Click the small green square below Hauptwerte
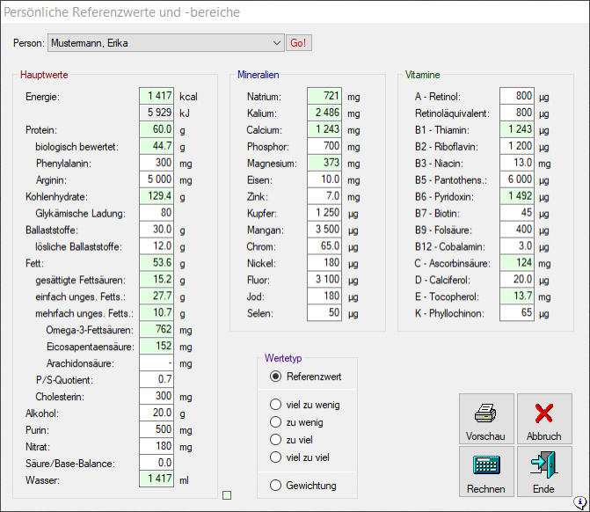The image size is (590, 512). 227,496
